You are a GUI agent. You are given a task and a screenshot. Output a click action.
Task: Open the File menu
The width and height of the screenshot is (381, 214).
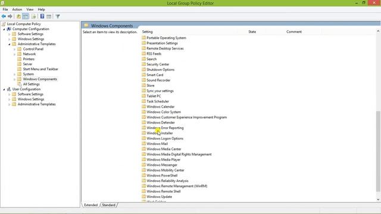click(5, 10)
